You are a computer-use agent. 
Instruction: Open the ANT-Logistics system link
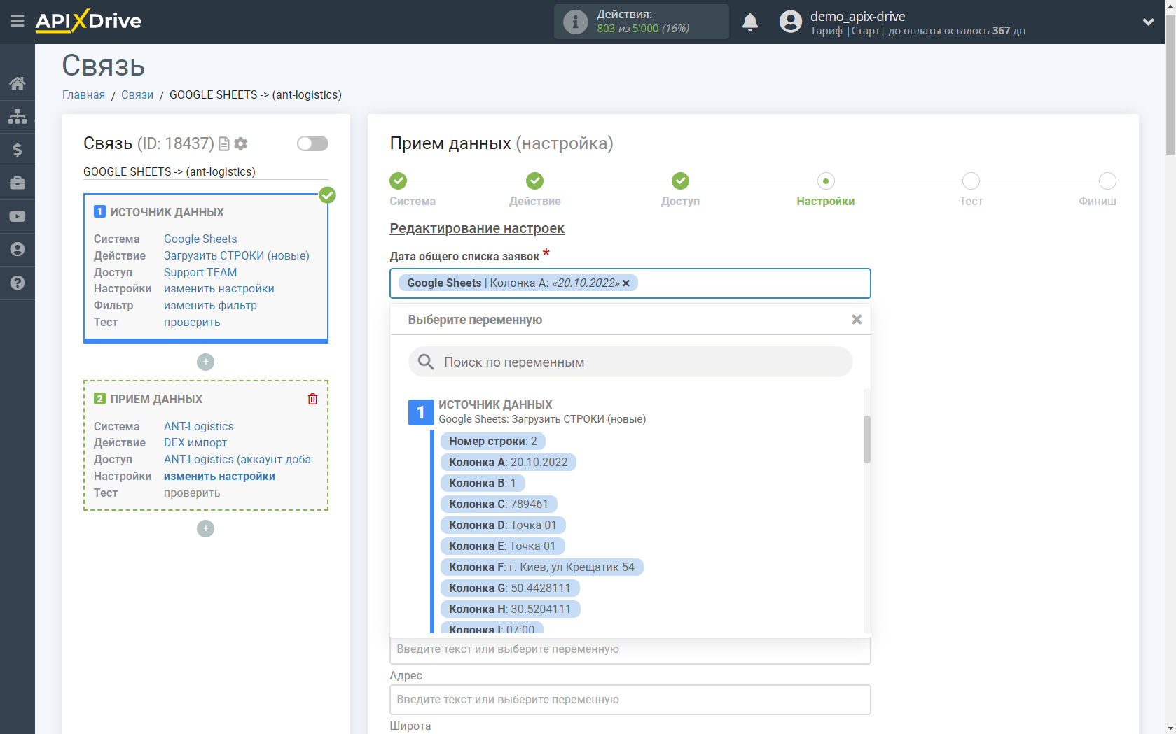tap(199, 427)
